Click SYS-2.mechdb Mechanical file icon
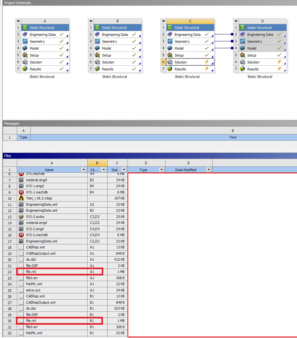This screenshot has width=297, height=338. tap(21, 235)
